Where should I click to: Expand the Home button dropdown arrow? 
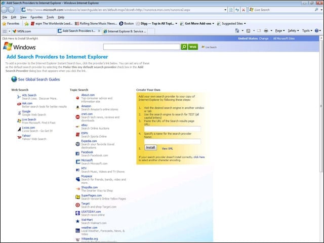click(242, 31)
